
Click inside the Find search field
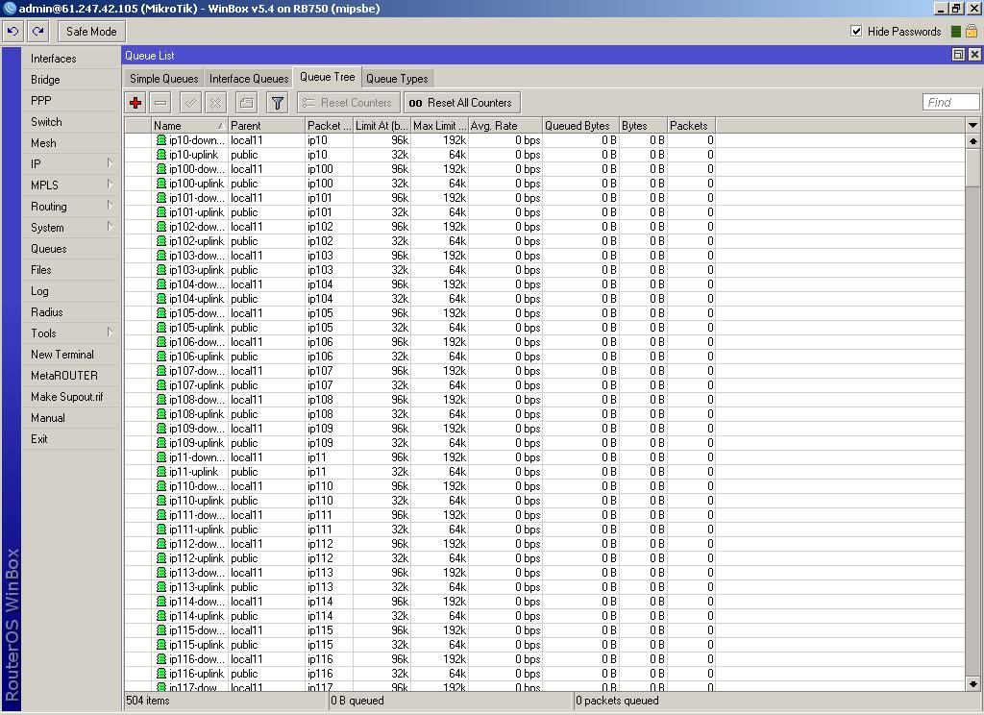point(949,102)
